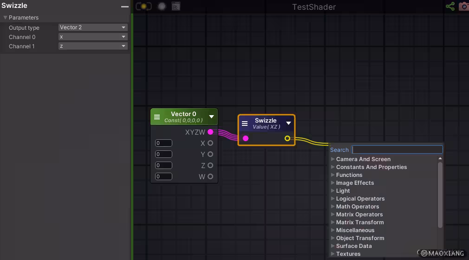
Task: Open the Channel 0 dropdown
Action: coord(93,37)
